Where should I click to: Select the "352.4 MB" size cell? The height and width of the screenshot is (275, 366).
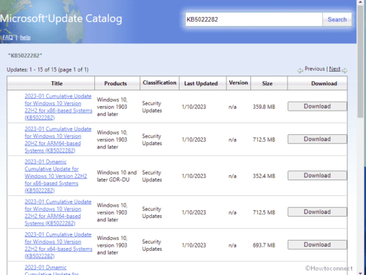pos(264,176)
